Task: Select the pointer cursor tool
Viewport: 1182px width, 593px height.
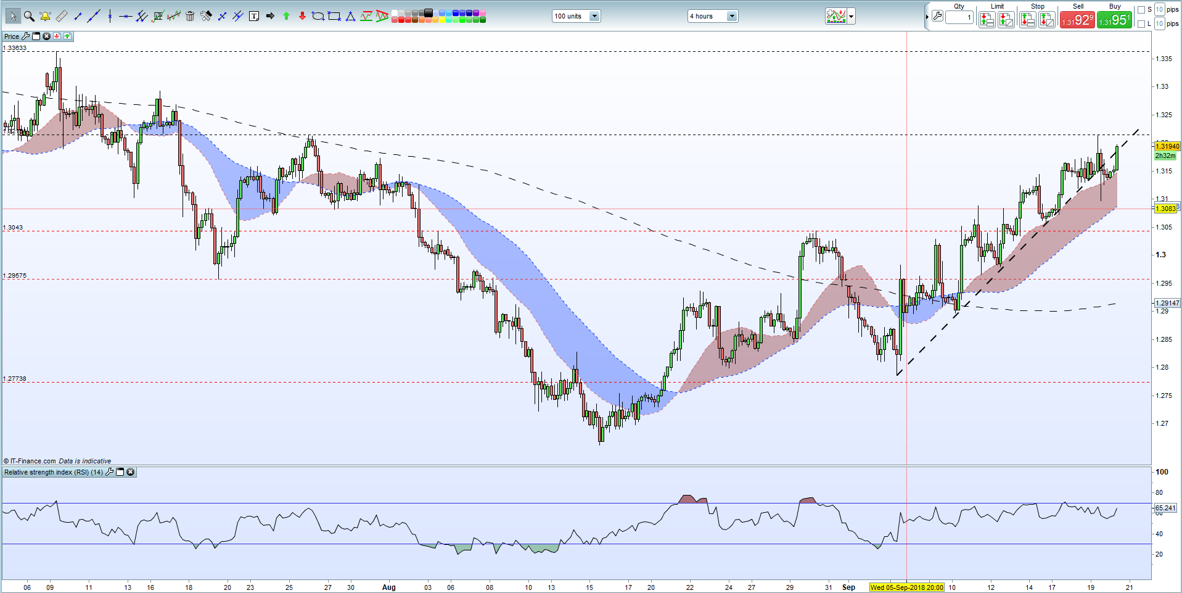Action: click(13, 16)
